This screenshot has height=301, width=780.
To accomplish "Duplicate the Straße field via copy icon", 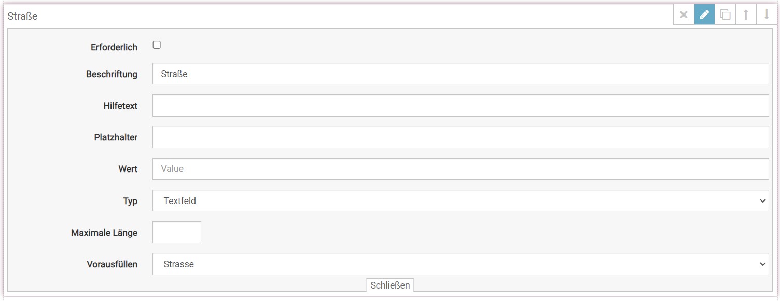I will [725, 15].
